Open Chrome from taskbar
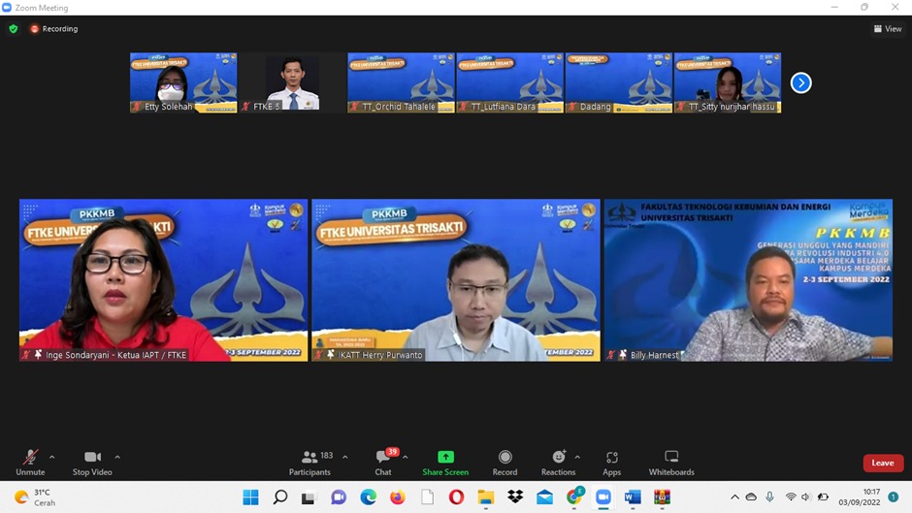The width and height of the screenshot is (912, 513). [574, 497]
